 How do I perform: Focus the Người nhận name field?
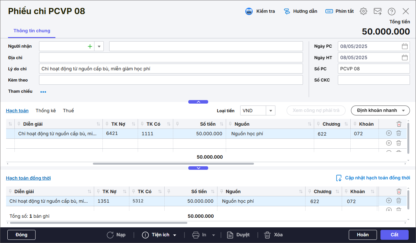pyautogui.click(x=206, y=46)
